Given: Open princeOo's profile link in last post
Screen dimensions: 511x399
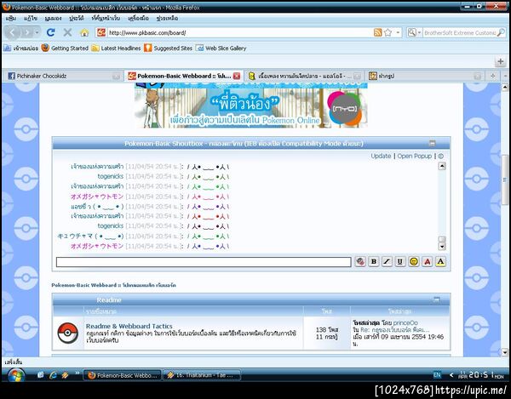Looking at the screenshot, I should pos(405,322).
